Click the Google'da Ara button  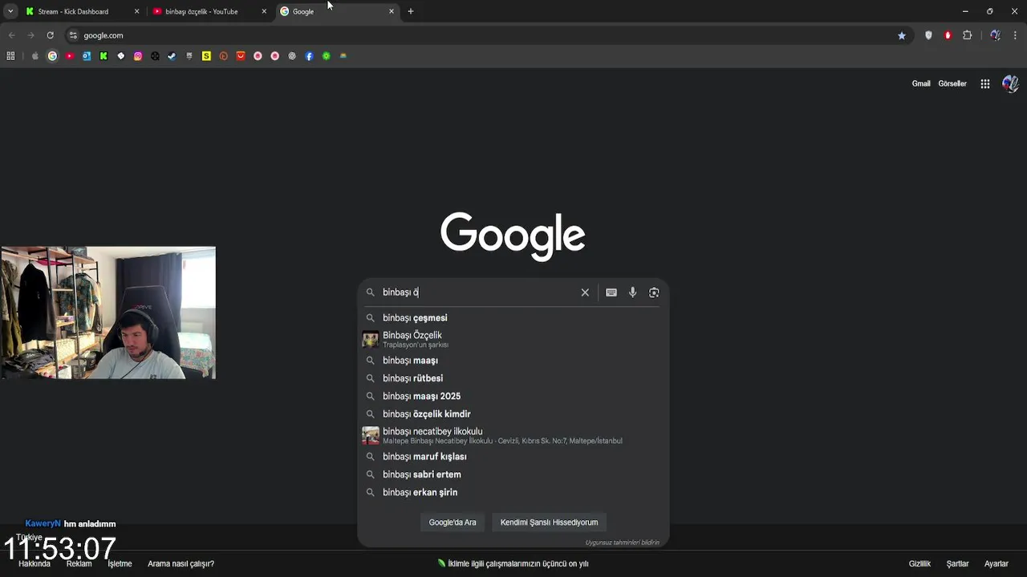click(x=453, y=523)
